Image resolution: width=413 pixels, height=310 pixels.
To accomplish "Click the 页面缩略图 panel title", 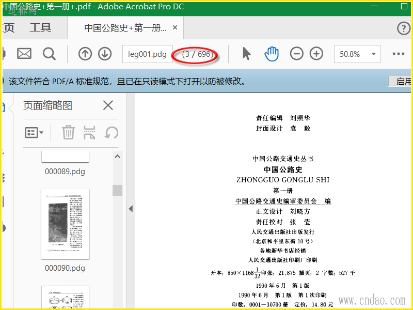I will [47, 106].
